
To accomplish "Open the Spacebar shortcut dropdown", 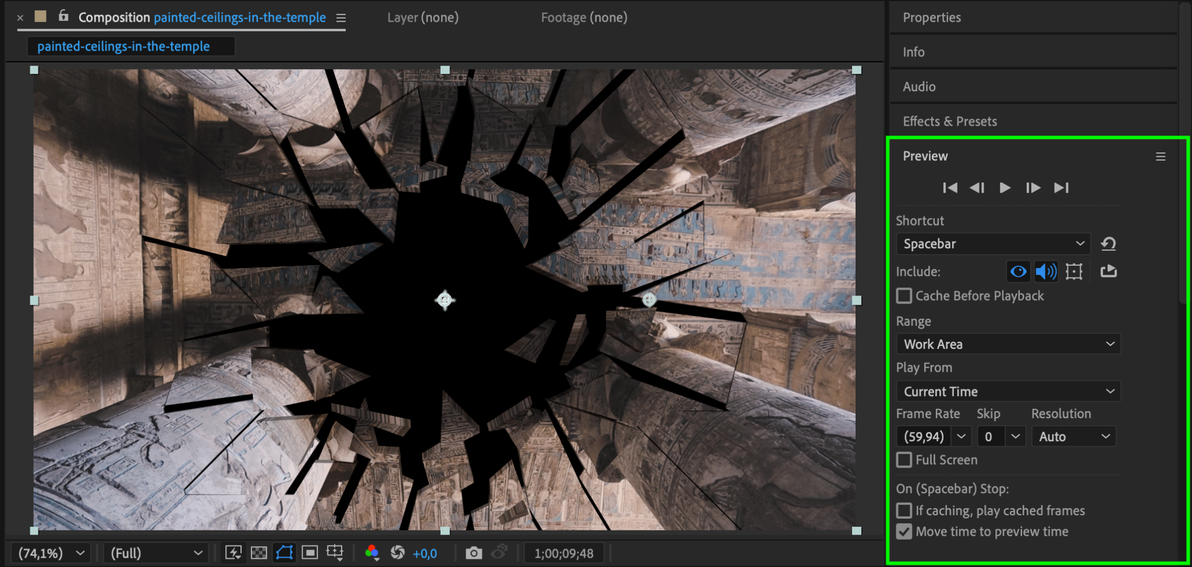I will click(993, 244).
